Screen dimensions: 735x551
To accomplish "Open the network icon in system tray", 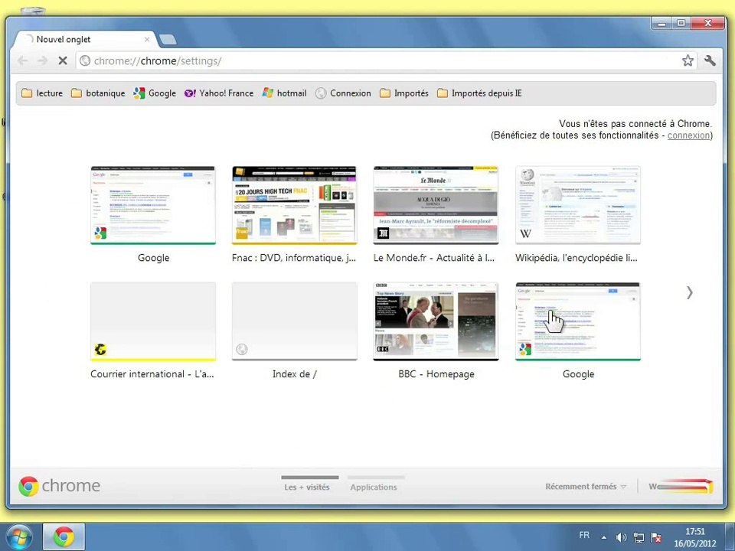I will coord(639,537).
